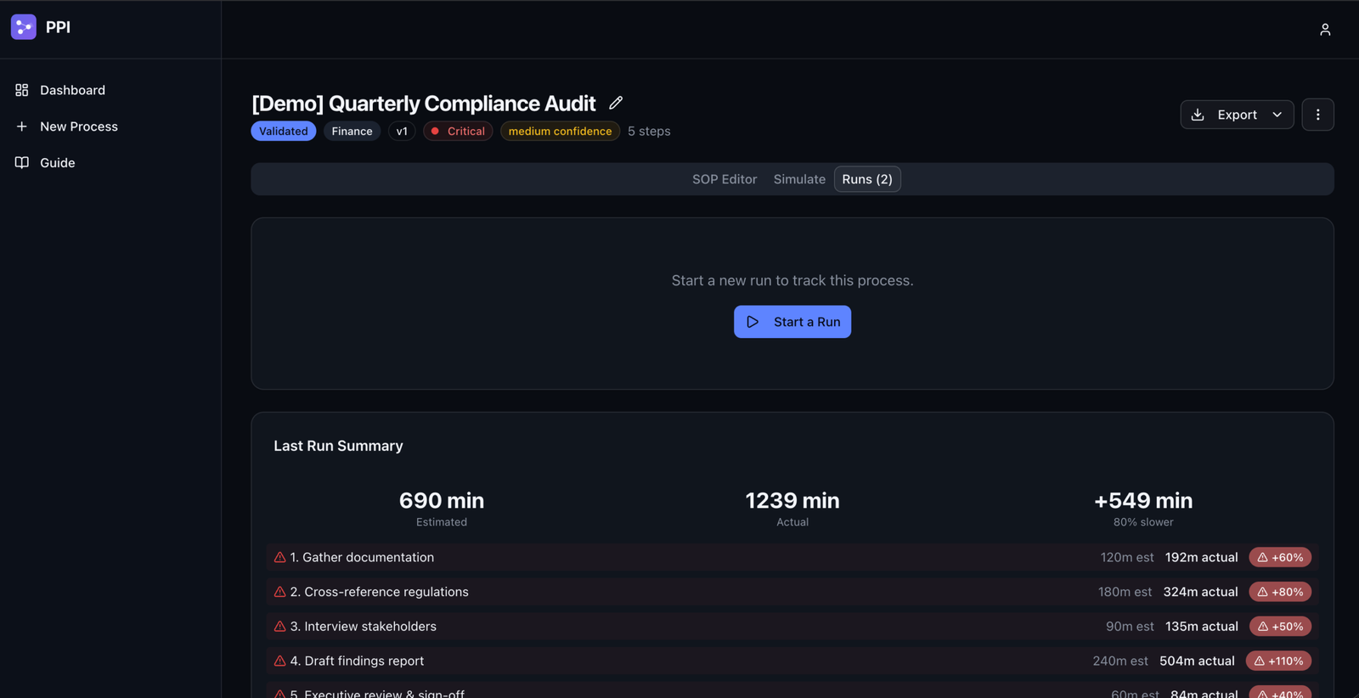
Task: Click the PPI logo icon
Action: coord(23,27)
